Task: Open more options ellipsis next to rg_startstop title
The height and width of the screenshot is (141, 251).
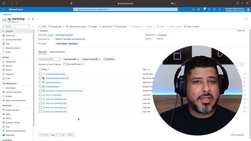Action: point(37,19)
